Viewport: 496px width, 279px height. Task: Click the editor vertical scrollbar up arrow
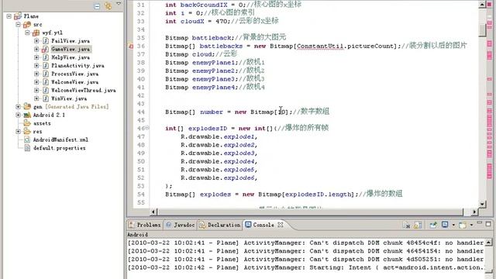482,4
